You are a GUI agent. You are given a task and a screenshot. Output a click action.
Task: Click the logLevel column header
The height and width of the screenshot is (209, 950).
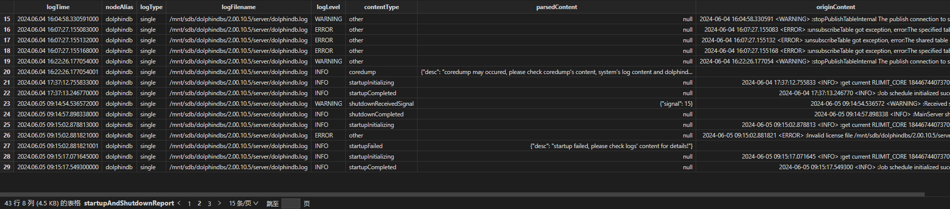click(328, 7)
